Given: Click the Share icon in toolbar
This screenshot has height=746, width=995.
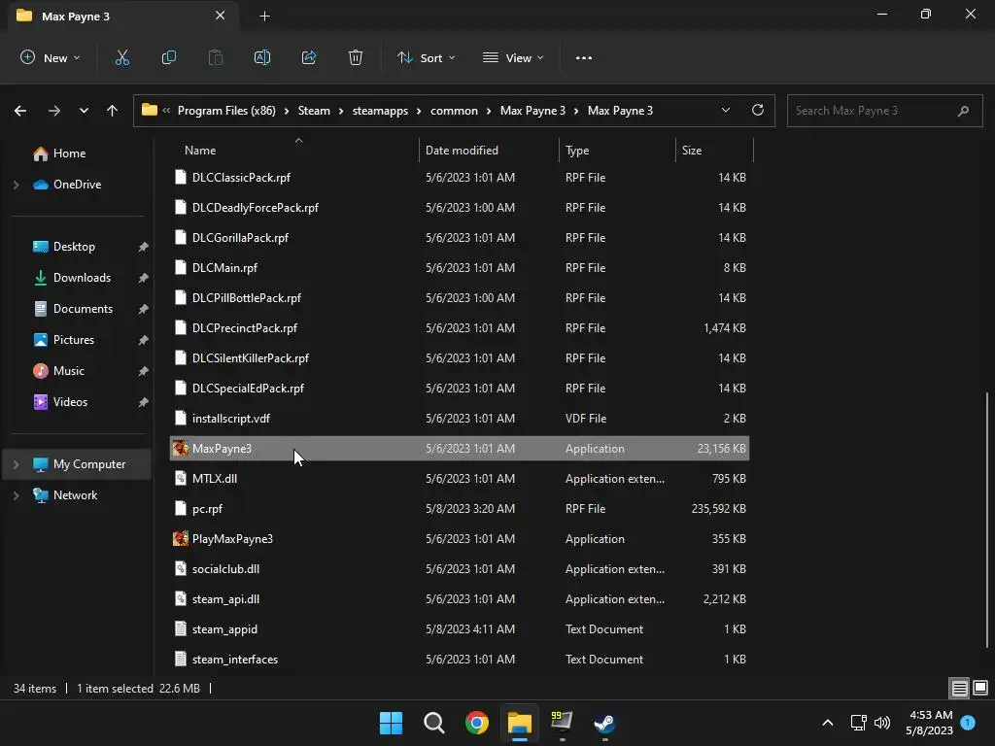Looking at the screenshot, I should [309, 57].
